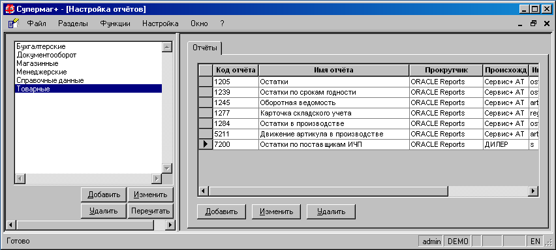Click Изменить button under category list

click(151, 195)
